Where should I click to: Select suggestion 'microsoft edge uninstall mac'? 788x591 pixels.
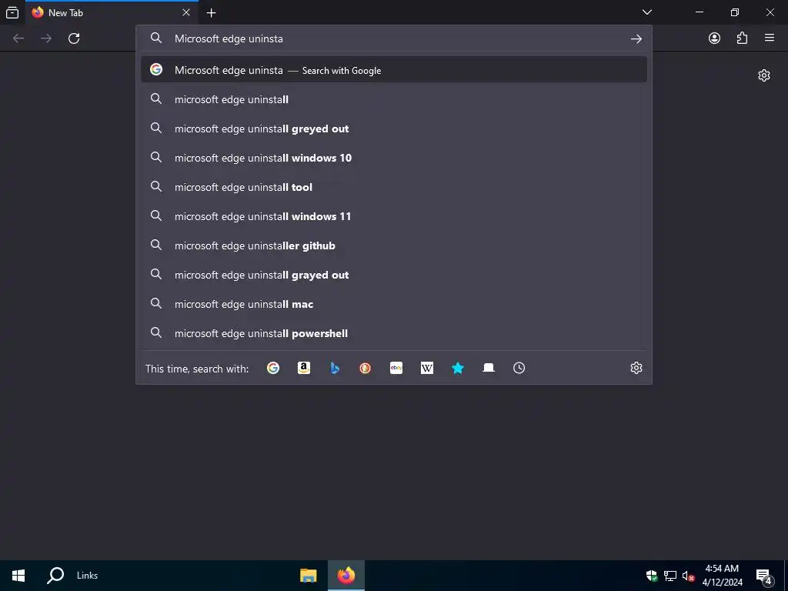pos(394,304)
